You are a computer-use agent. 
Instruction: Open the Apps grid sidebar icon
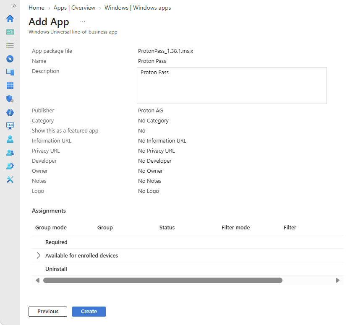tap(10, 86)
